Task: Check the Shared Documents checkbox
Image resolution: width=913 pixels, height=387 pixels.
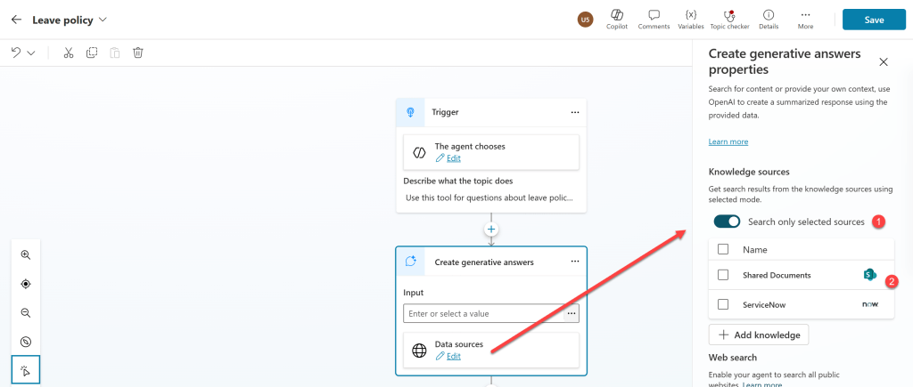Action: pos(723,275)
